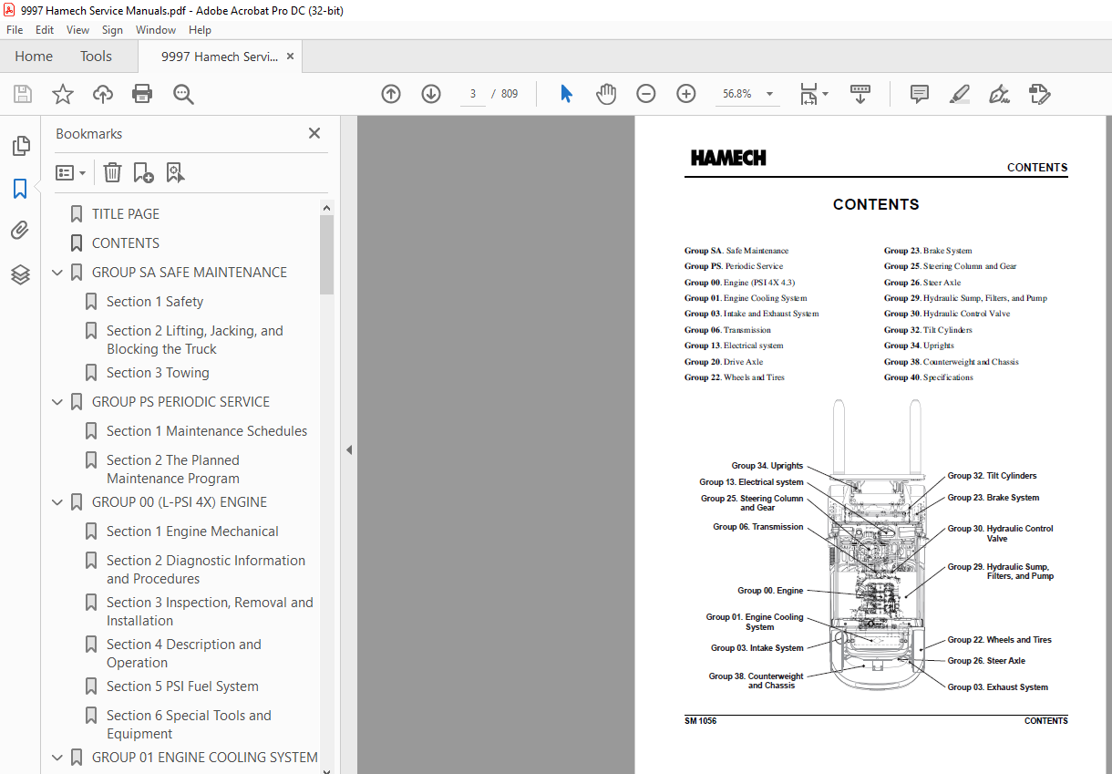The width and height of the screenshot is (1112, 774).
Task: Open Section 3 Inspection, Removal and Installation
Action: pos(210,612)
